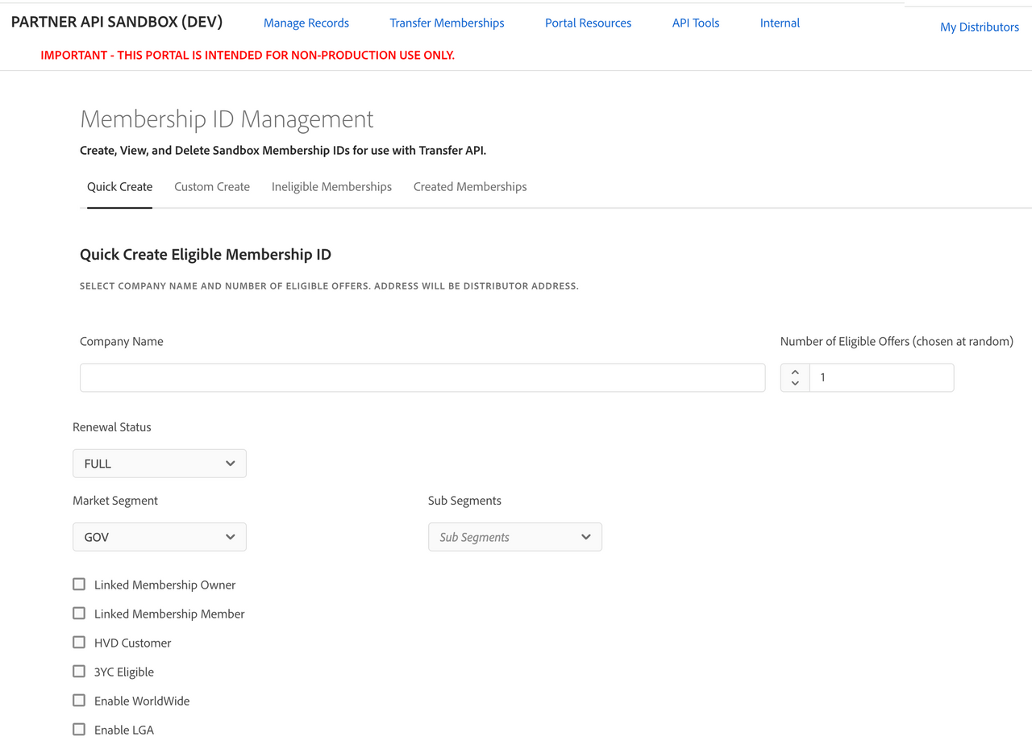Click the API Tools navigation link
The height and width of the screenshot is (749, 1032).
coord(696,23)
